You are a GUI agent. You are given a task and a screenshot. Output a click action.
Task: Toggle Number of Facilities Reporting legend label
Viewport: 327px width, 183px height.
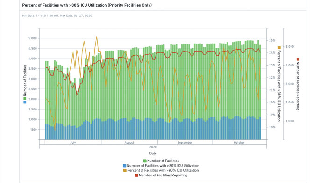163,175
